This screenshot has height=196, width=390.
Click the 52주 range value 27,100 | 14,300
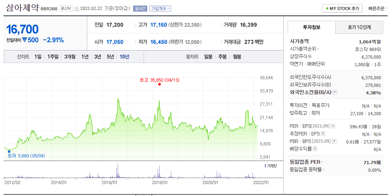coord(366,114)
